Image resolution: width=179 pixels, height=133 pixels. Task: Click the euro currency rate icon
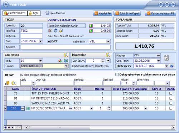[x=91, y=31]
